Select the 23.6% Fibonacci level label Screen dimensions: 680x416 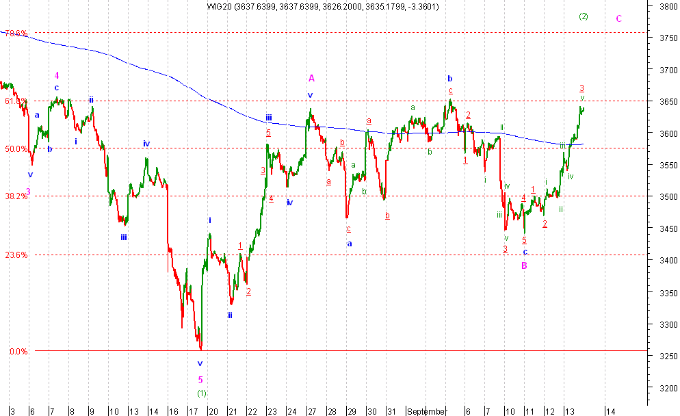click(16, 255)
